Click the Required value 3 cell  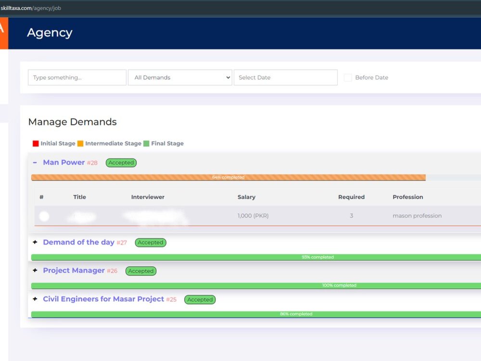pyautogui.click(x=352, y=216)
